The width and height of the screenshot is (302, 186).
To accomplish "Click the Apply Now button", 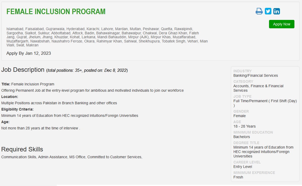I will tap(282, 24).
